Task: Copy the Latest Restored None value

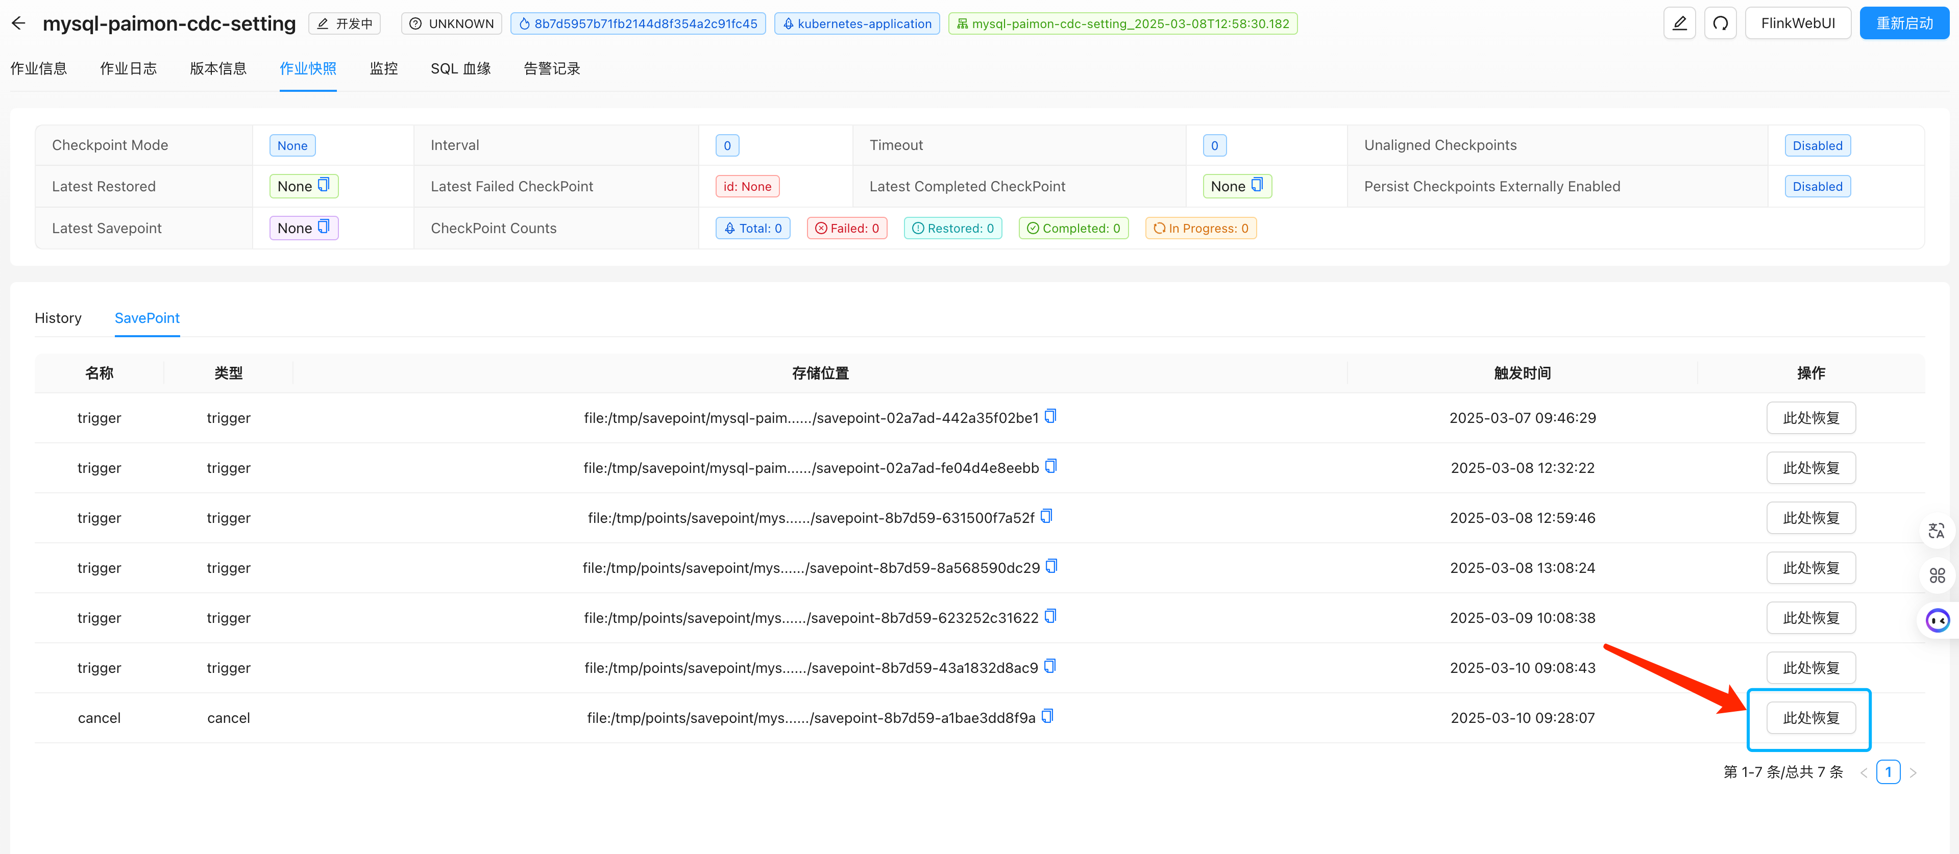Action: 323,185
